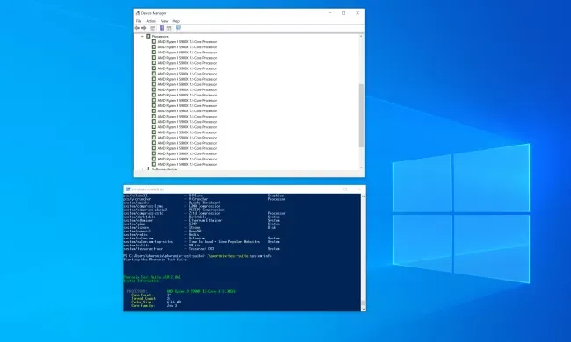Image resolution: width=571 pixels, height=342 pixels.
Task: Click the Windows PowerShell title text
Action: tap(148, 189)
